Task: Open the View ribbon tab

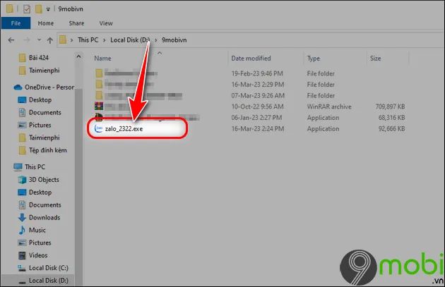Action: point(106,23)
